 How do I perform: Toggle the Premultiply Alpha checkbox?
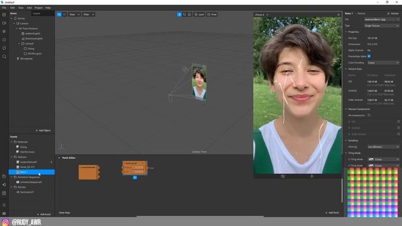click(369, 56)
